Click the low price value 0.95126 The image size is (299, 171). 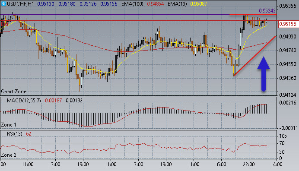click(x=88, y=4)
